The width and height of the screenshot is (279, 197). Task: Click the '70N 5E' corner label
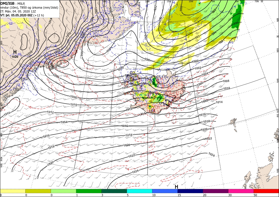pos(259,1)
